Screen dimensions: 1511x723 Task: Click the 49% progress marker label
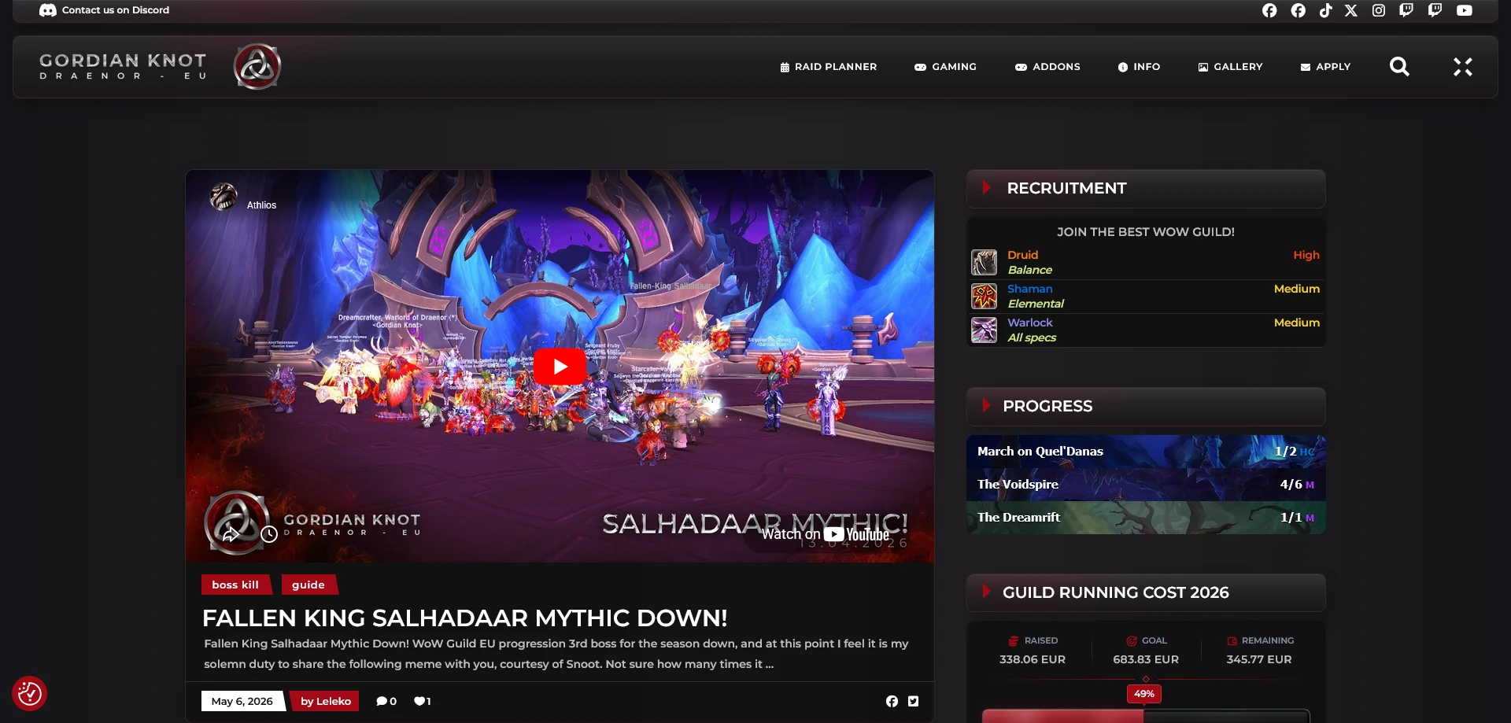click(x=1144, y=693)
